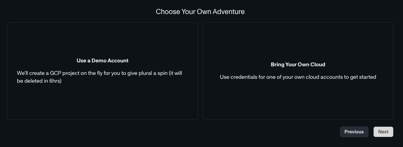Click the word 'Previous' on the dark button
This screenshot has height=147, width=403.
[354, 132]
